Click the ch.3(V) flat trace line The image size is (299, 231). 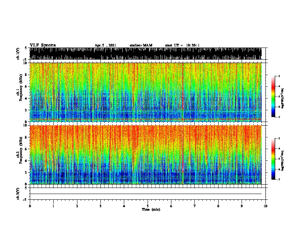tap(146, 194)
